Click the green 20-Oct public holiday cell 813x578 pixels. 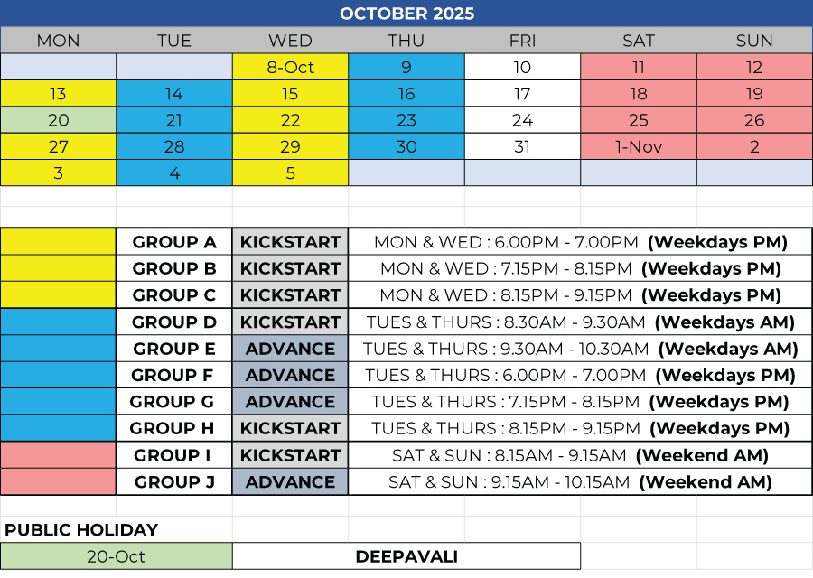click(x=117, y=556)
